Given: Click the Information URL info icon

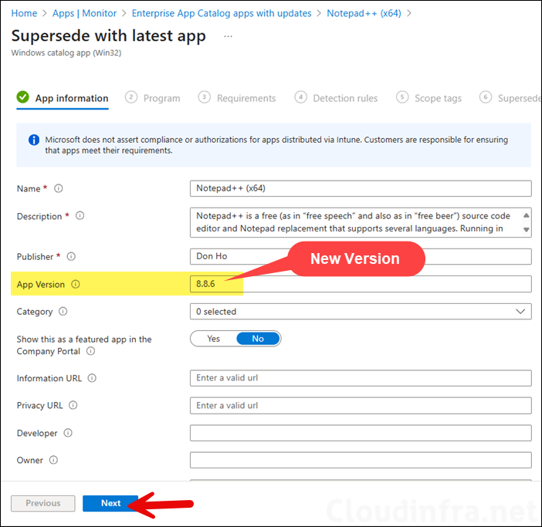Looking at the screenshot, I should (x=92, y=378).
